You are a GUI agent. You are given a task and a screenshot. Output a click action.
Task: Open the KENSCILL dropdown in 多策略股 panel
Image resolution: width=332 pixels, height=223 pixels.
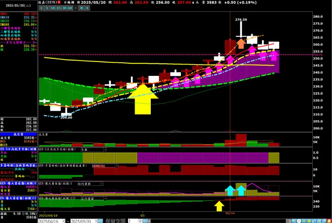click(x=105, y=166)
